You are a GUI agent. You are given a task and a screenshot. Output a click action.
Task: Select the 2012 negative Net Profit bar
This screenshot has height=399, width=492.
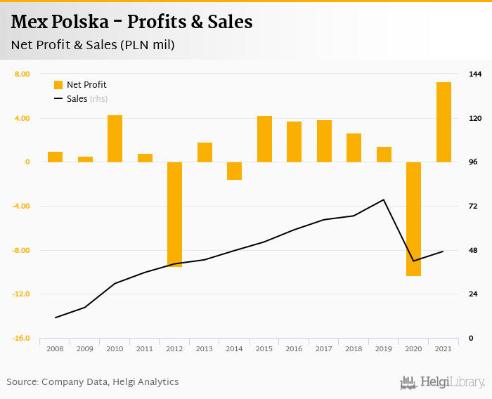click(x=174, y=214)
